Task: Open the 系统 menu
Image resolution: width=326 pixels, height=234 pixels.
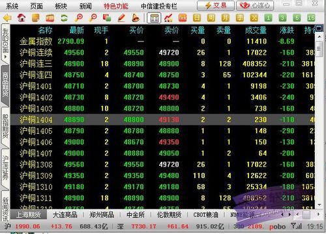Action: coord(12,6)
